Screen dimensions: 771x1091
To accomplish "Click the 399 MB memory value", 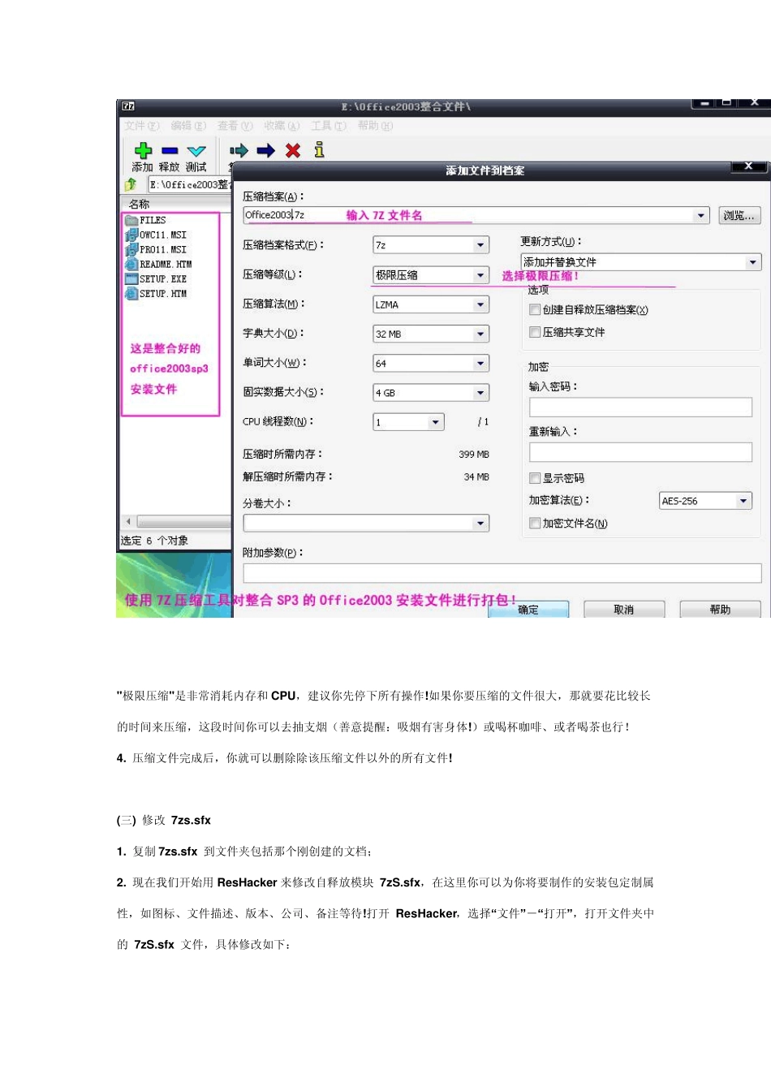I will pos(474,455).
